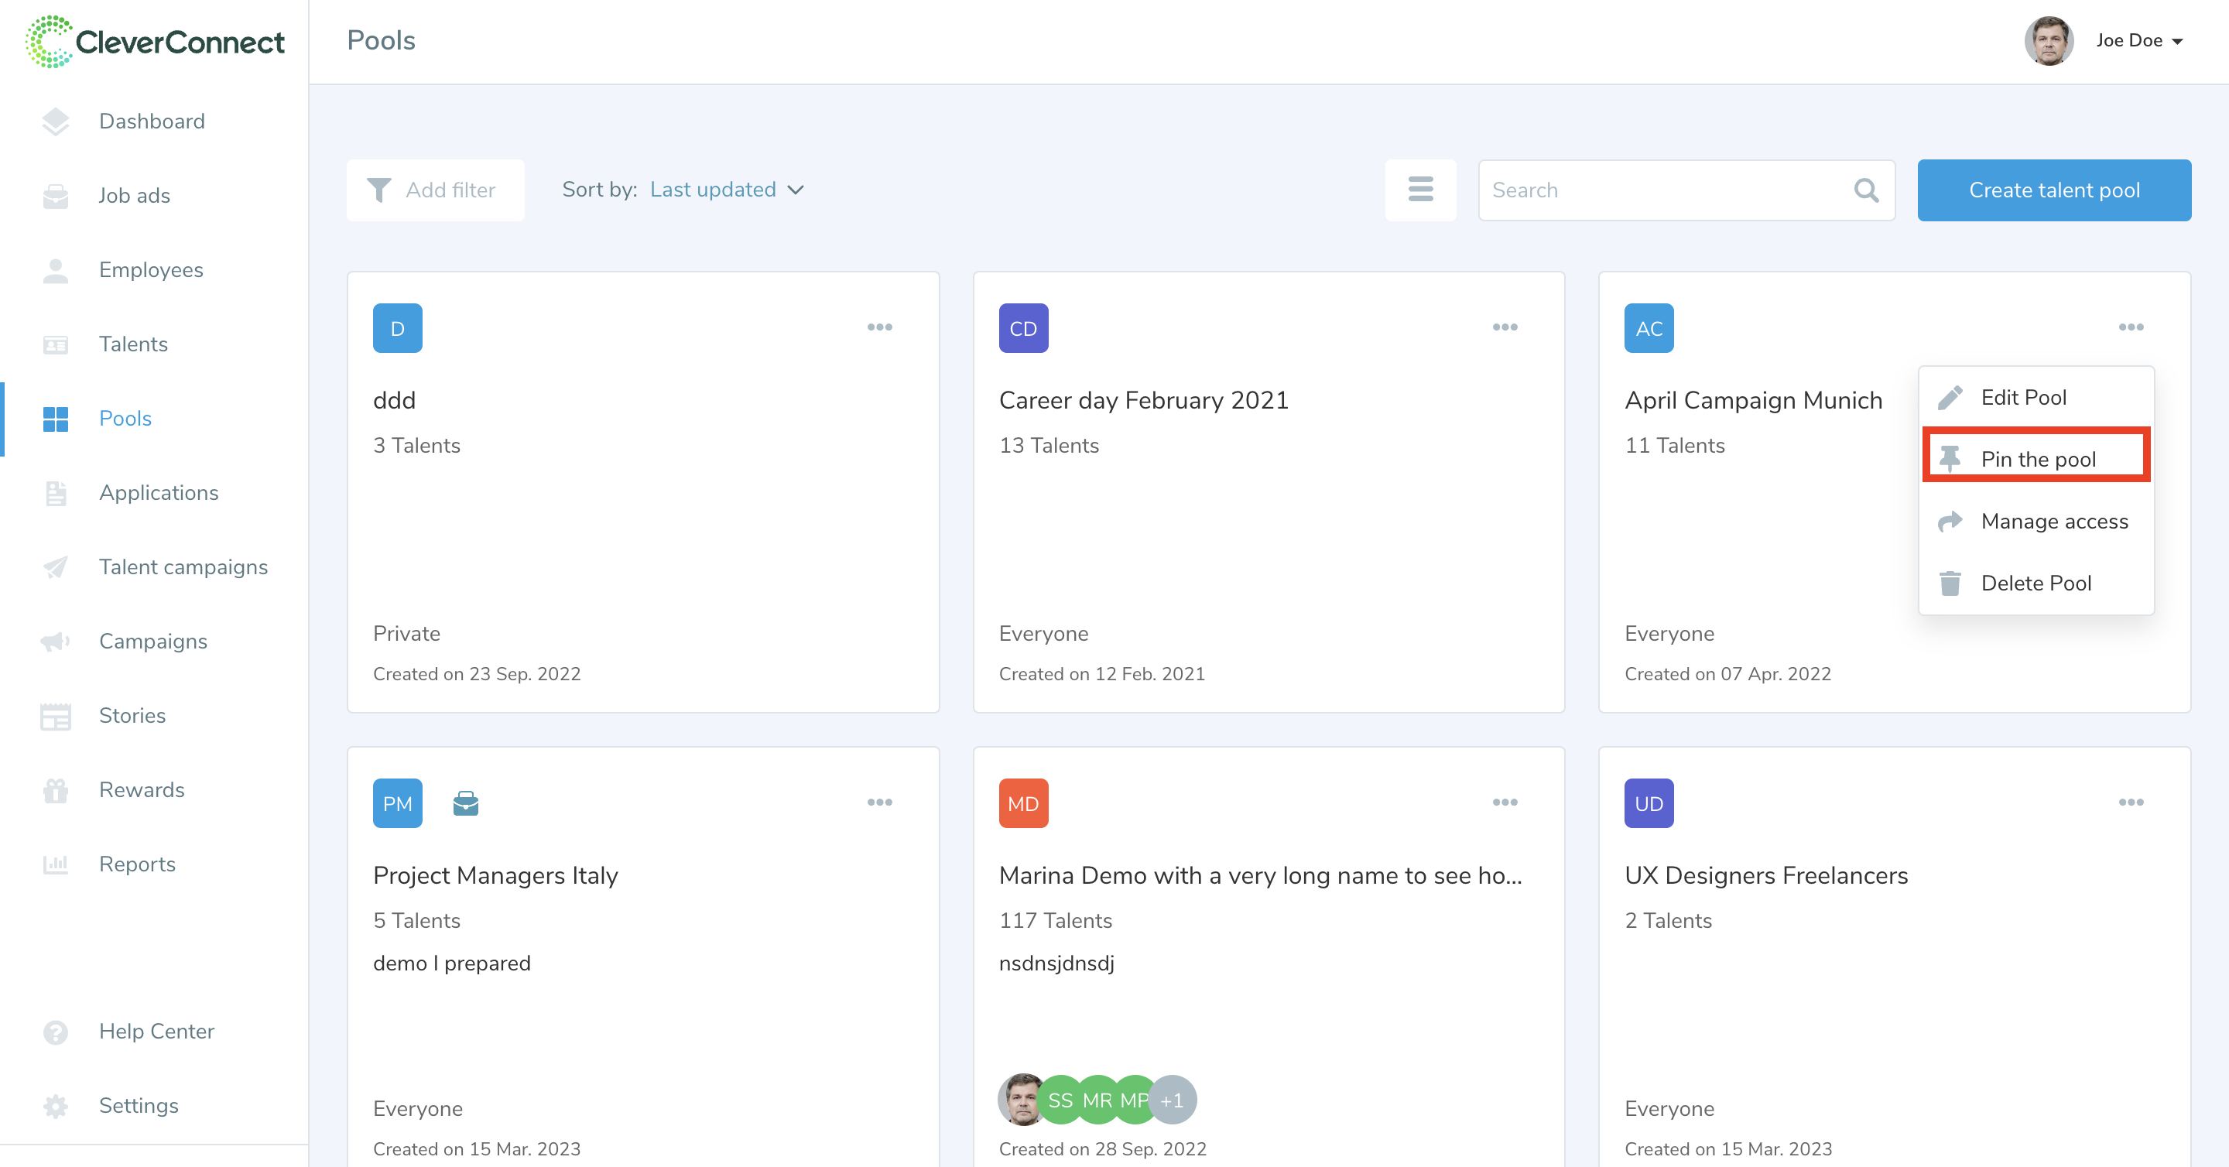
Task: Select Pin the pool menu entry
Action: 2037,458
